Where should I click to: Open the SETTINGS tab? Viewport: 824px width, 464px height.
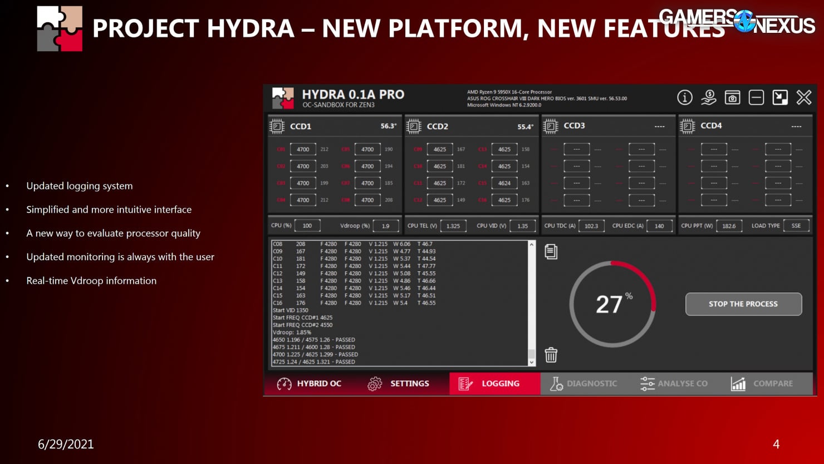398,383
